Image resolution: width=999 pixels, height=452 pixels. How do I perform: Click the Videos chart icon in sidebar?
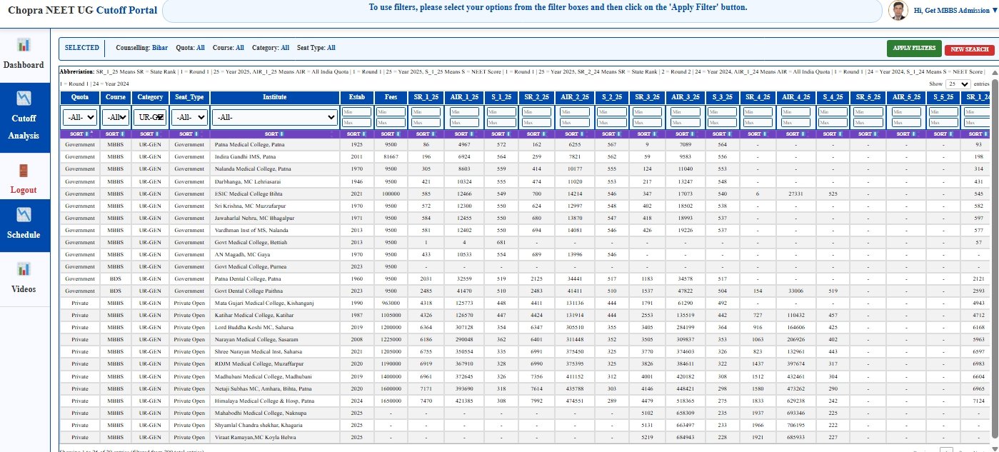(x=24, y=269)
